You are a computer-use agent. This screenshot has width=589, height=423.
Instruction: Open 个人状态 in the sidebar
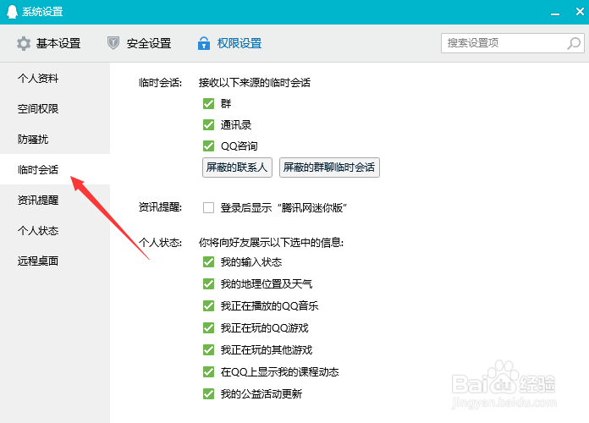point(55,230)
